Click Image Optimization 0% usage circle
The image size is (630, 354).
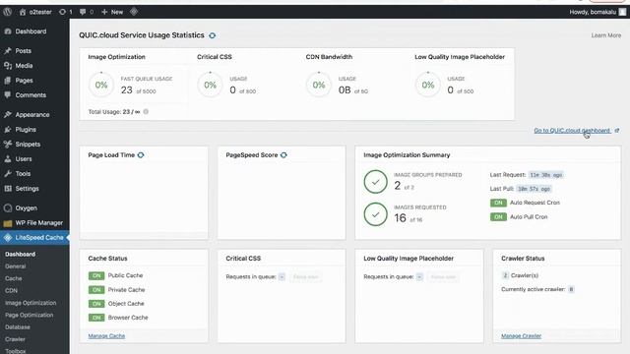tap(101, 85)
